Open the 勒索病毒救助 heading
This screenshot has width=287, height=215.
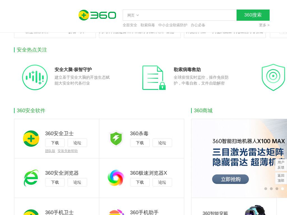click(x=187, y=69)
